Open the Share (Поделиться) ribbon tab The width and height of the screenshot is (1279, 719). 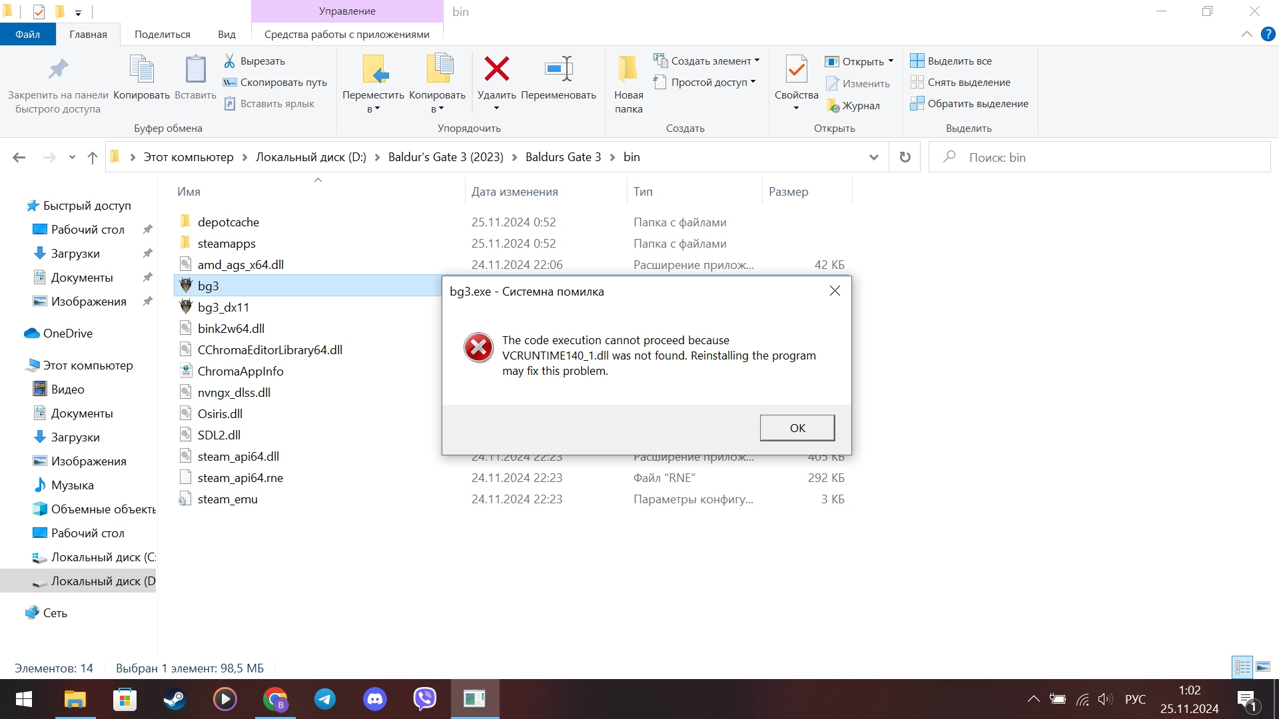162,34
